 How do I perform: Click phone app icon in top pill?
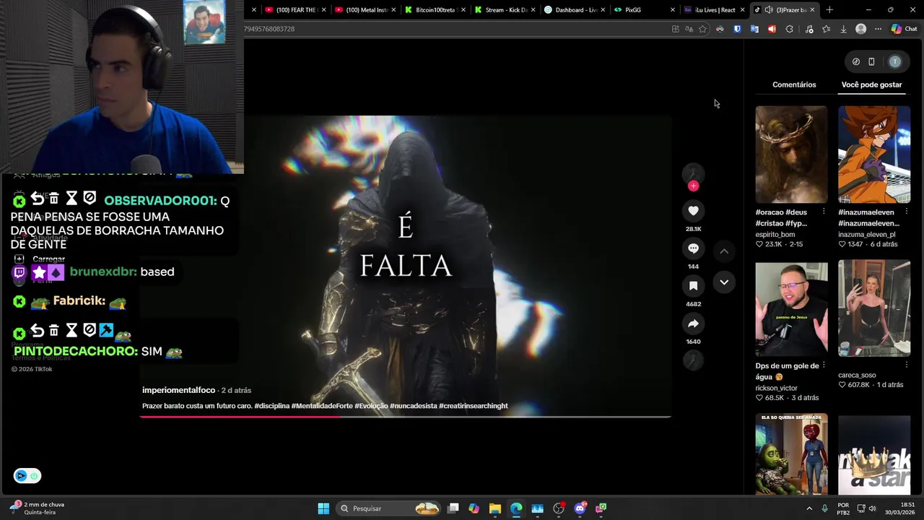click(871, 61)
